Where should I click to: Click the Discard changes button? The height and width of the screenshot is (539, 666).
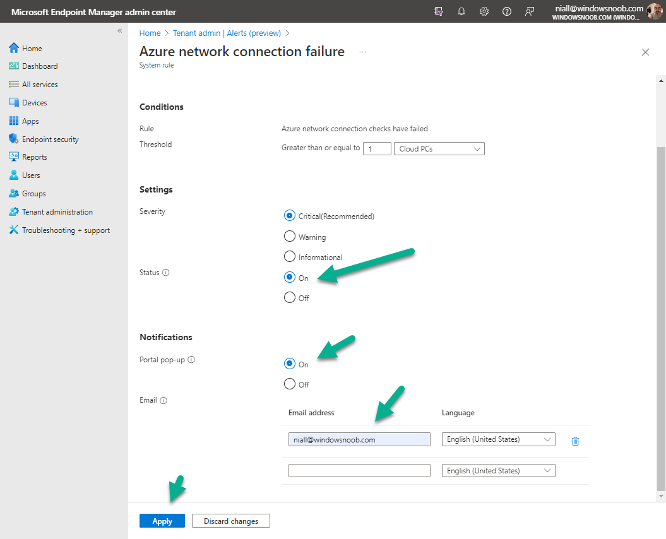[x=231, y=521]
